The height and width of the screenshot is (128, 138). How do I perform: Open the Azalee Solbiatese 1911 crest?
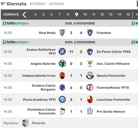pyautogui.click(x=62, y=52)
